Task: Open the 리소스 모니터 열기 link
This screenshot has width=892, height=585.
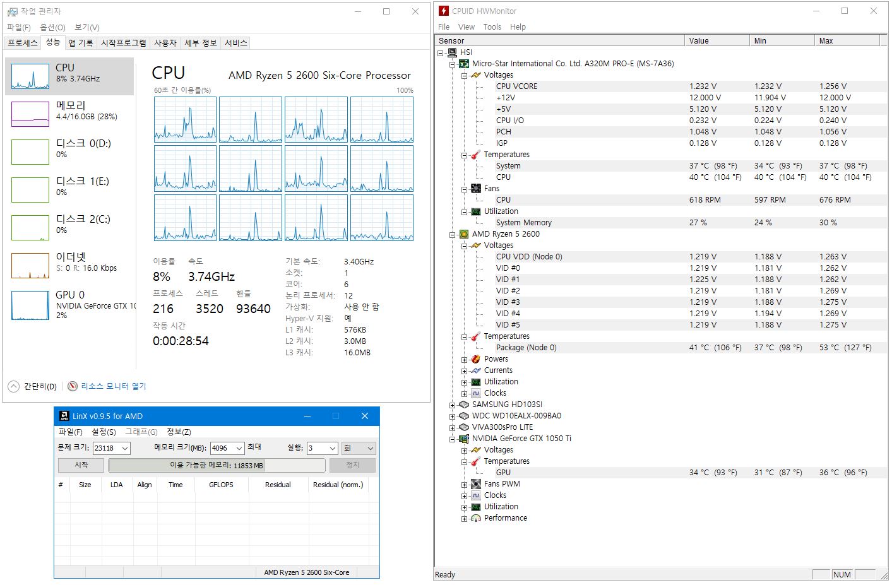Action: tap(114, 386)
